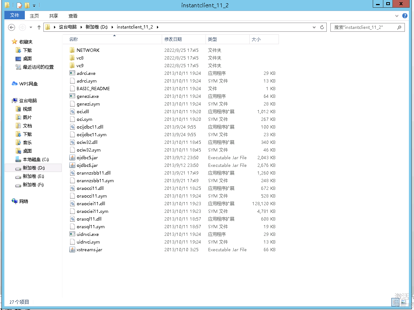
Task: Open the Help question mark icon
Action: pyautogui.click(x=405, y=16)
